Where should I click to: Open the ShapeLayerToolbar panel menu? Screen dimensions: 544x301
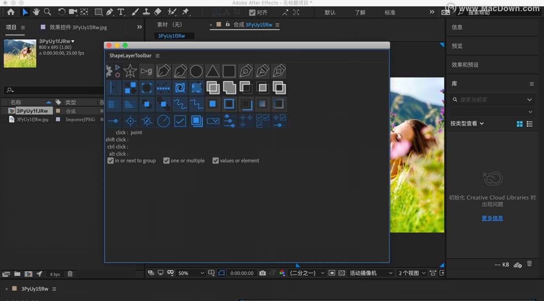click(157, 56)
